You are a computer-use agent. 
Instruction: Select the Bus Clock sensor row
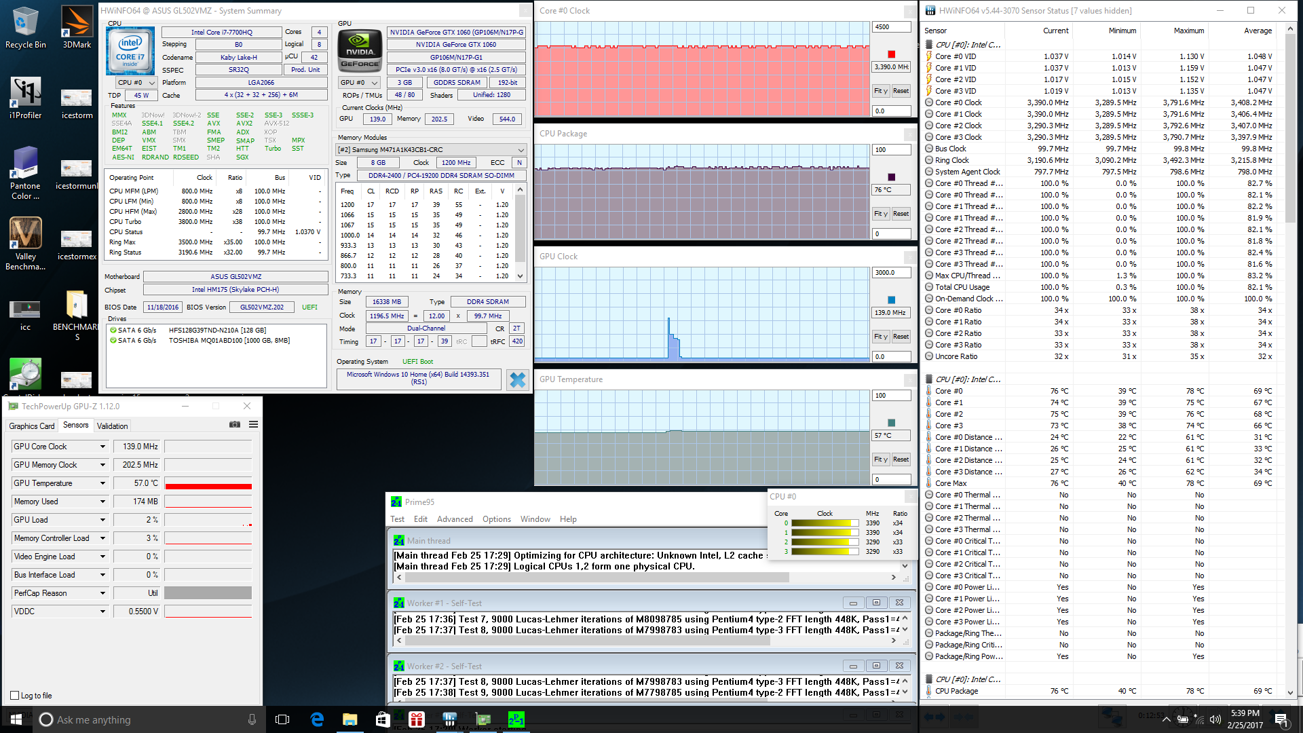1099,149
